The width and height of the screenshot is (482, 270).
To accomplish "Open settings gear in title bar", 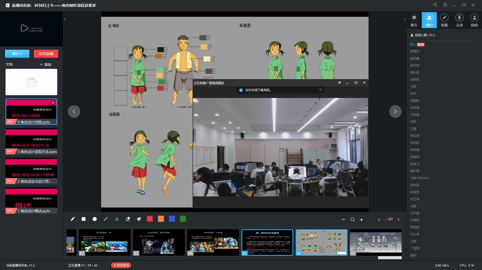I will (x=445, y=5).
